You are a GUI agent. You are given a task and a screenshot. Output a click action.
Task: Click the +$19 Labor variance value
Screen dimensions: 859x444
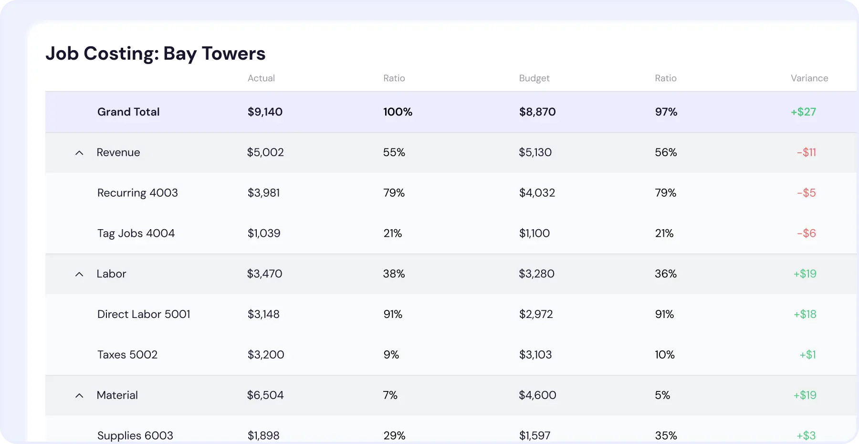pyautogui.click(x=804, y=274)
